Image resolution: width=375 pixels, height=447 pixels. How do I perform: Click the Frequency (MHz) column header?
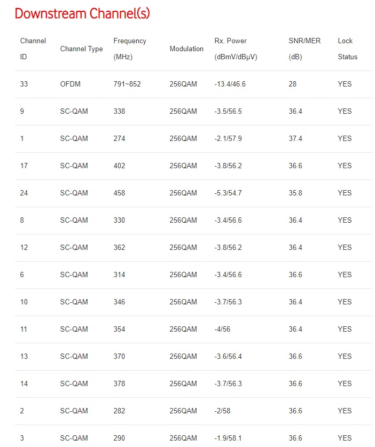[x=130, y=49]
